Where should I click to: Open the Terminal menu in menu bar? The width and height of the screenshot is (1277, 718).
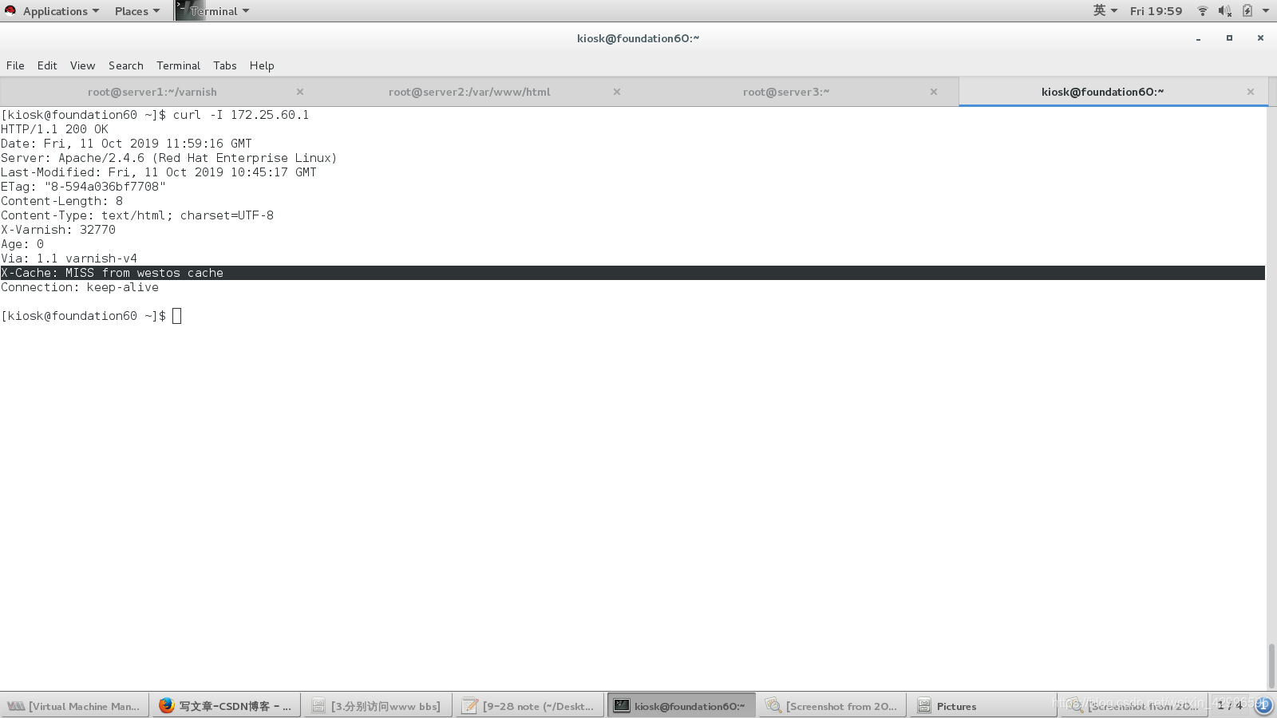coord(178,65)
